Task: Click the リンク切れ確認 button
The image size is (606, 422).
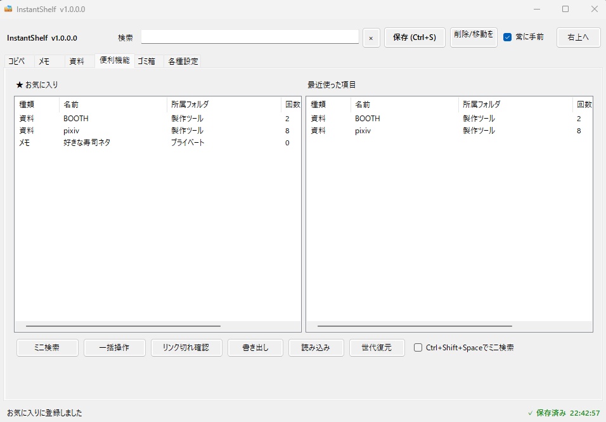Action: (x=186, y=348)
